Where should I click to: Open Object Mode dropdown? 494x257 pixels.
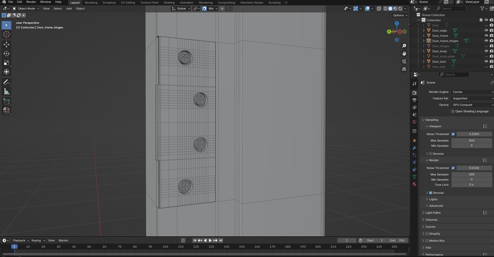(26, 9)
